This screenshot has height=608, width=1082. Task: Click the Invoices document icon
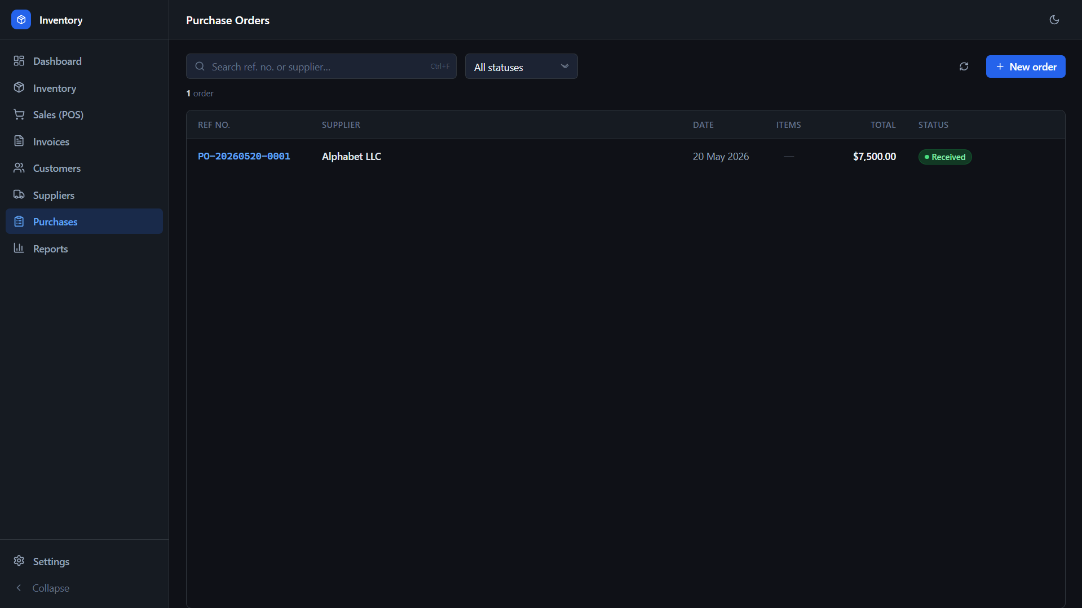click(19, 141)
